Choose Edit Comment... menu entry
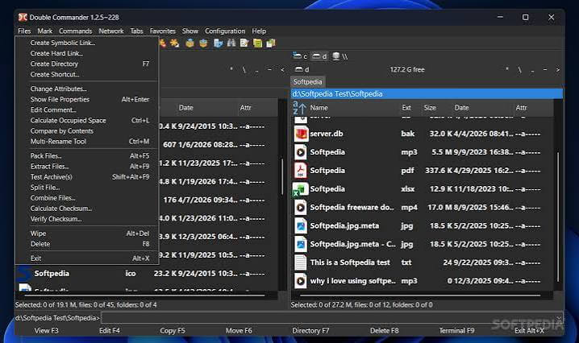This screenshot has width=579, height=343. pos(87,110)
